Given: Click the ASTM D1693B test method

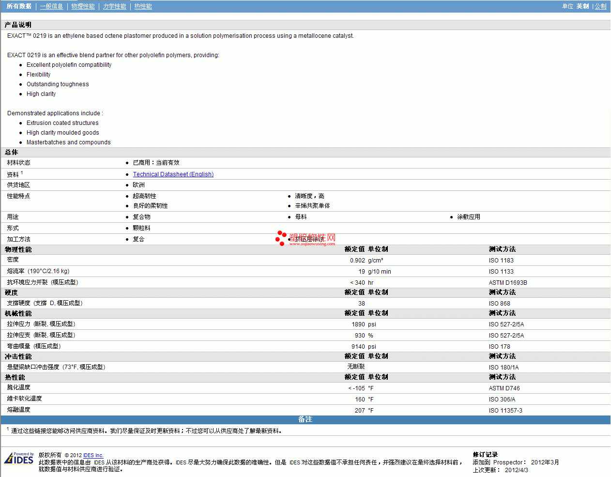Looking at the screenshot, I should tap(507, 283).
